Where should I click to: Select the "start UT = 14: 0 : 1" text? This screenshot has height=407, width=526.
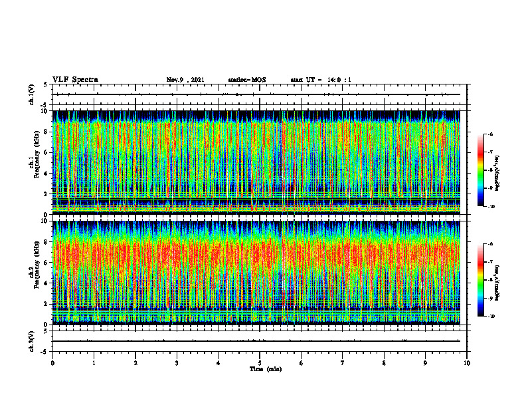coord(321,80)
